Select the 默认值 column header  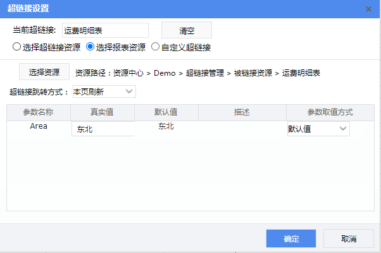click(166, 112)
